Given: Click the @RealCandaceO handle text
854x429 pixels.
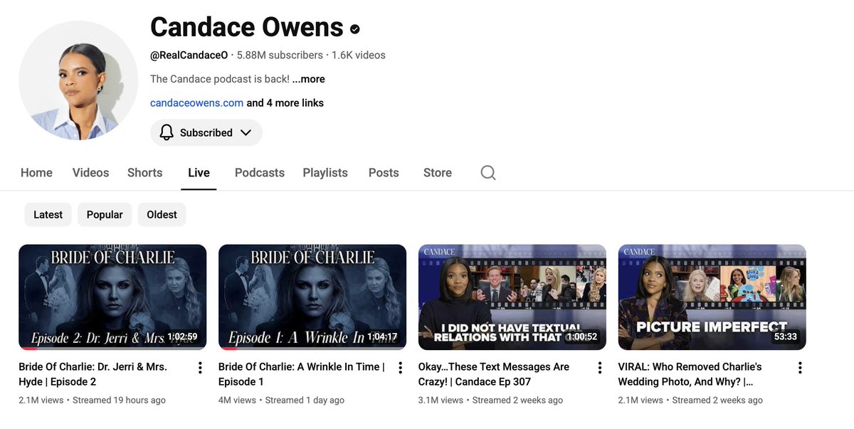Looking at the screenshot, I should (x=189, y=55).
